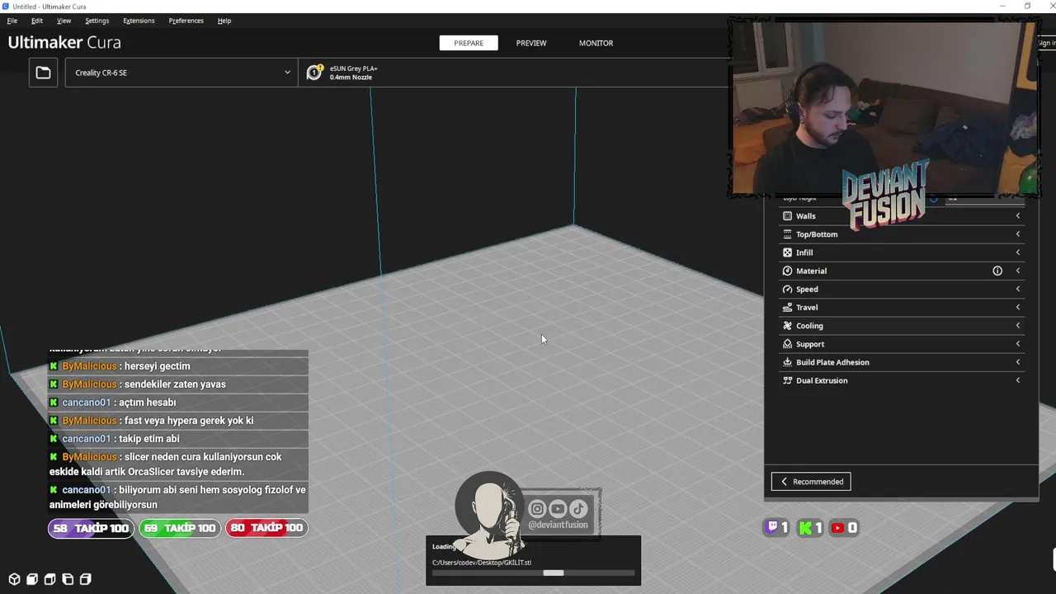
Task: Click the Material category spool icon
Action: pos(787,271)
